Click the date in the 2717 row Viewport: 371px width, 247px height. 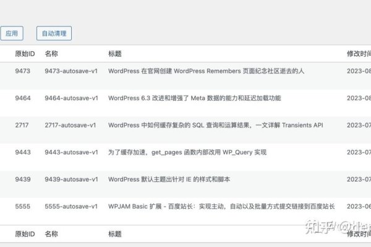click(359, 125)
